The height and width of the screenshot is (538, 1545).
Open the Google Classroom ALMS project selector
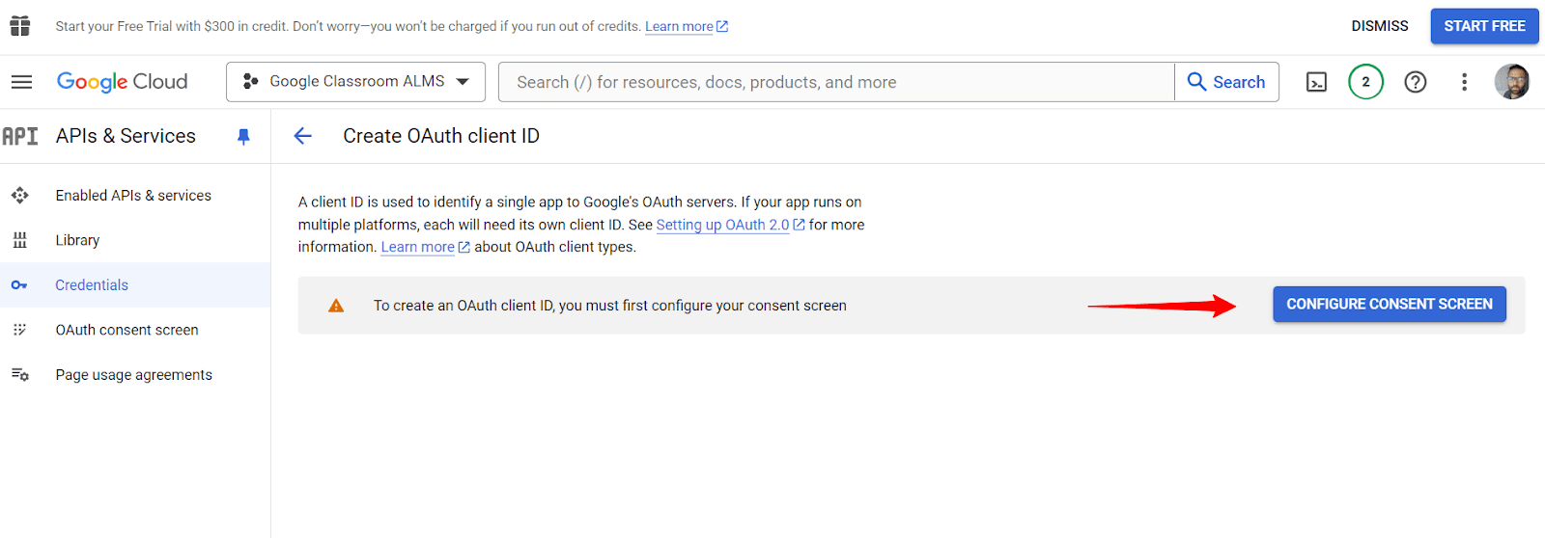[x=355, y=82]
